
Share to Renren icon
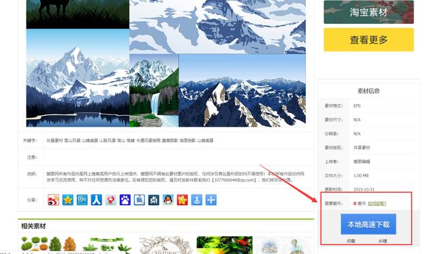pyautogui.click(x=96, y=200)
